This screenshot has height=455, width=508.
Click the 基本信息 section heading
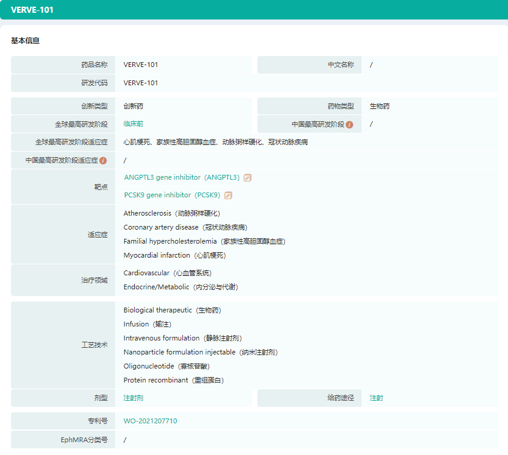(26, 41)
